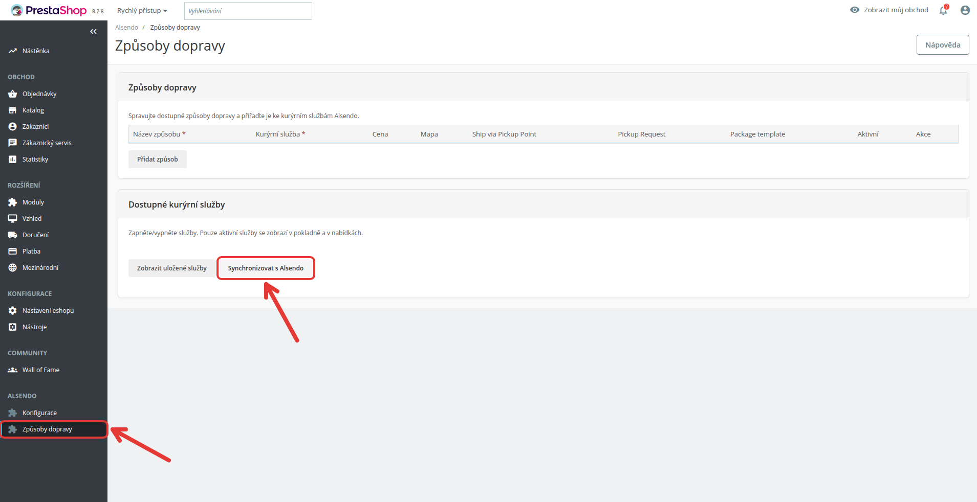Image resolution: width=977 pixels, height=502 pixels.
Task: Focus the Vyhledávání search field
Action: click(248, 11)
